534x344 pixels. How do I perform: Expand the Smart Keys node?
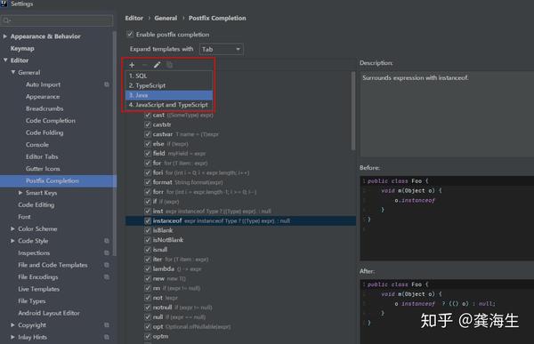[x=20, y=193]
